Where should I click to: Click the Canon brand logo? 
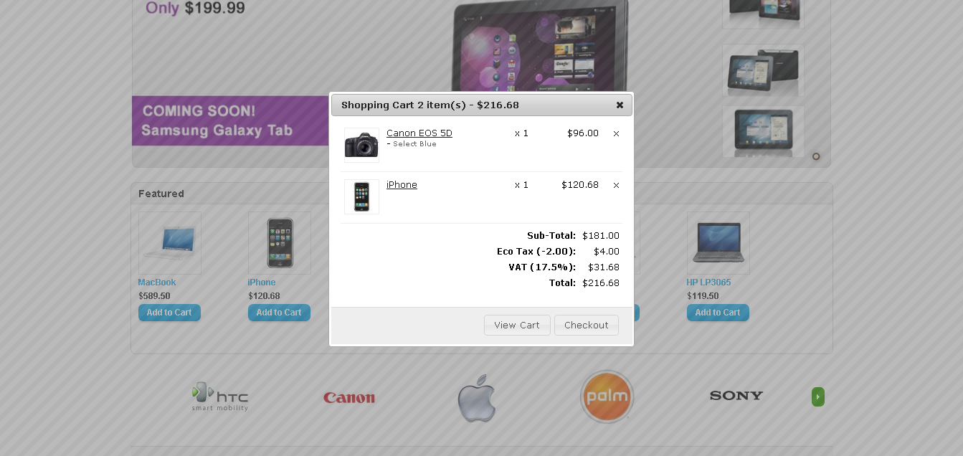pyautogui.click(x=349, y=397)
